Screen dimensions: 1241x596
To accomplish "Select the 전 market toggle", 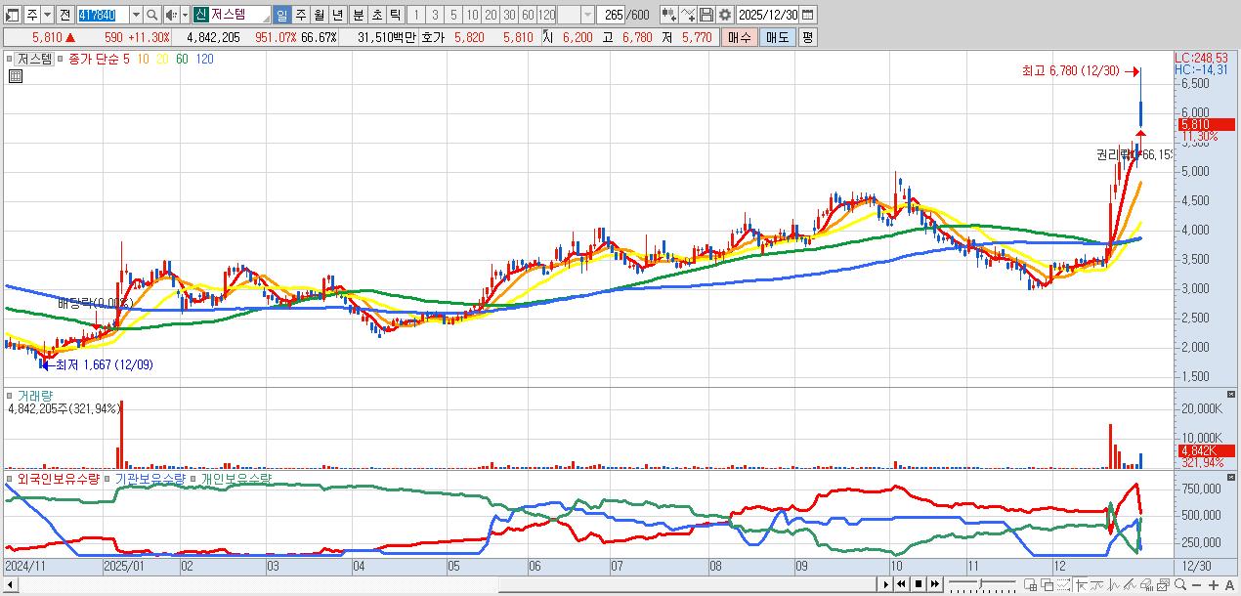I will (x=64, y=15).
